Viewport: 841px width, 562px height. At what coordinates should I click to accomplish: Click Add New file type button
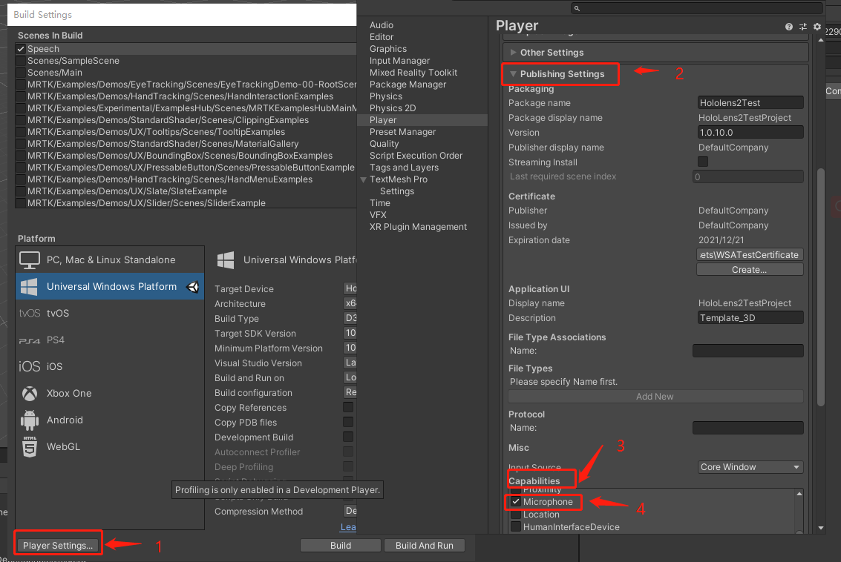tap(655, 397)
